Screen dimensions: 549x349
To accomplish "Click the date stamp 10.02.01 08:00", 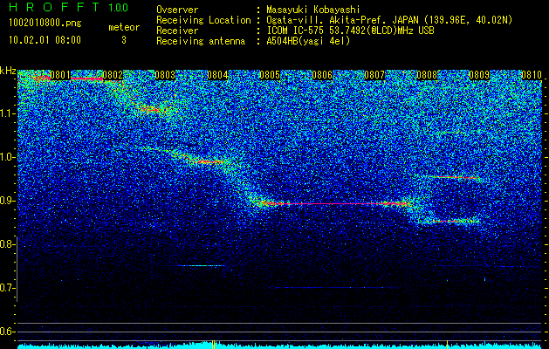I will click(45, 40).
